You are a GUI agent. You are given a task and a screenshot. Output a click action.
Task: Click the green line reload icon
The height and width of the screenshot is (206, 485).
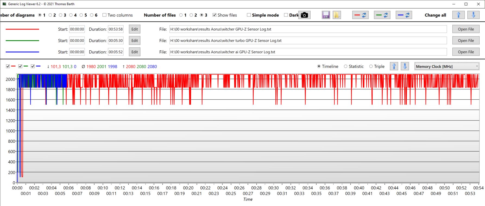[x=382, y=15]
